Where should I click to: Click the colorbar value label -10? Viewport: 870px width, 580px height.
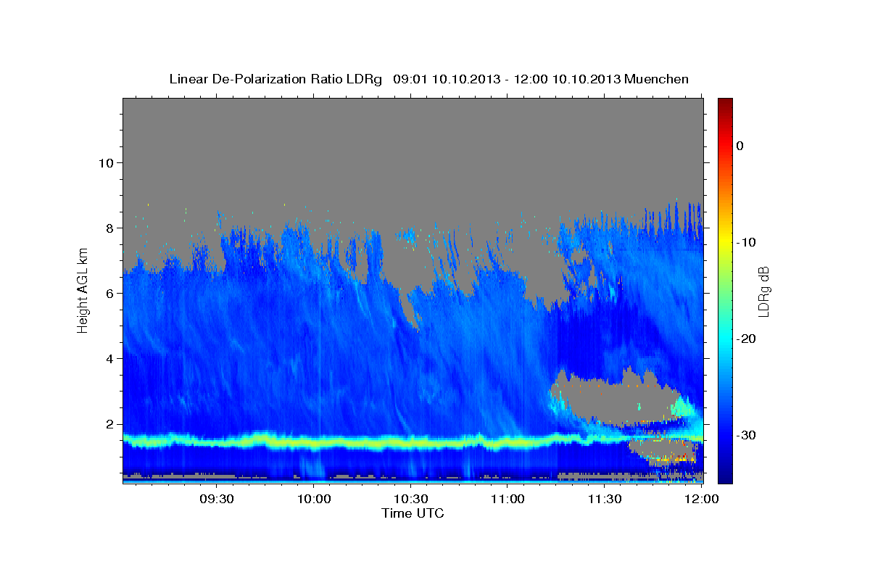coord(747,242)
